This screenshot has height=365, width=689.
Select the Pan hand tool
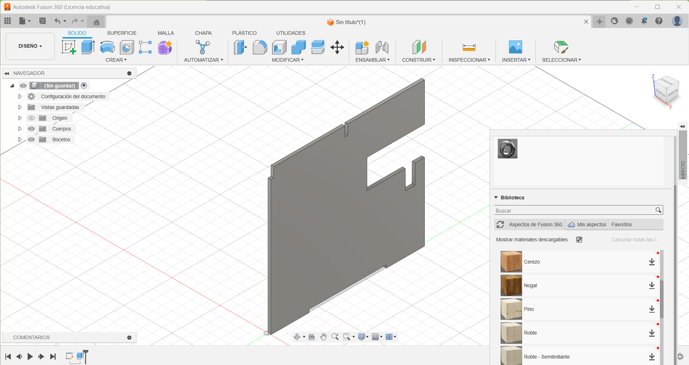pyautogui.click(x=323, y=337)
